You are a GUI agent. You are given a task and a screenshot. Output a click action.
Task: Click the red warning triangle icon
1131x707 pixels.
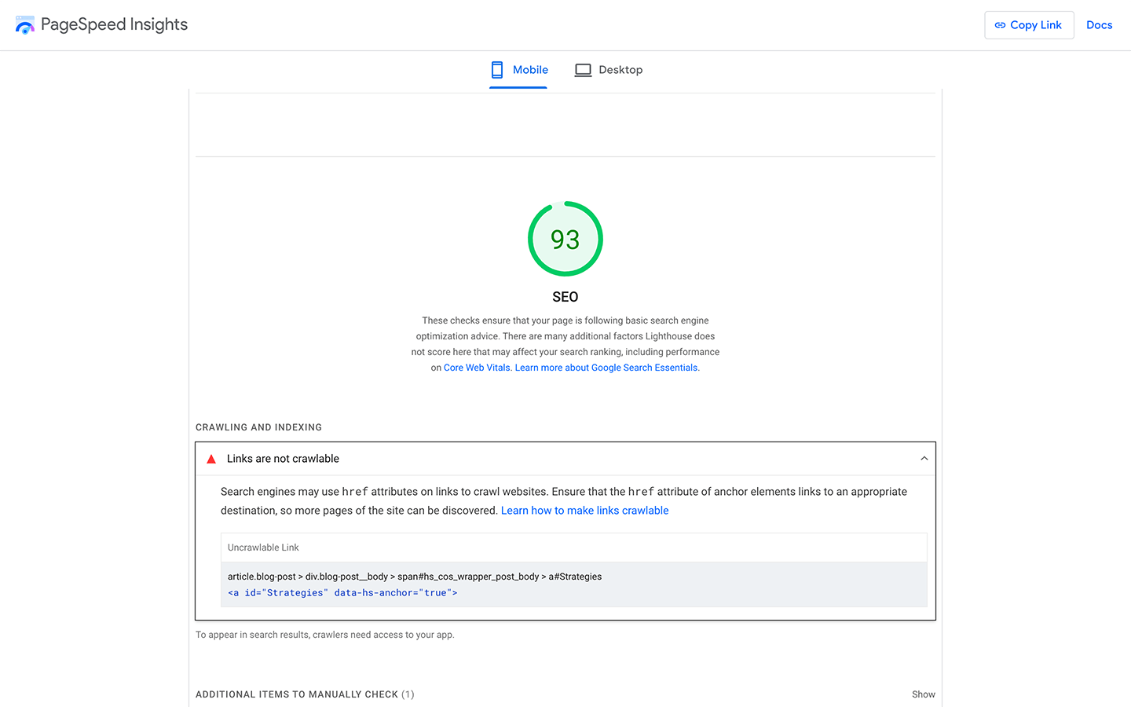[x=211, y=459]
